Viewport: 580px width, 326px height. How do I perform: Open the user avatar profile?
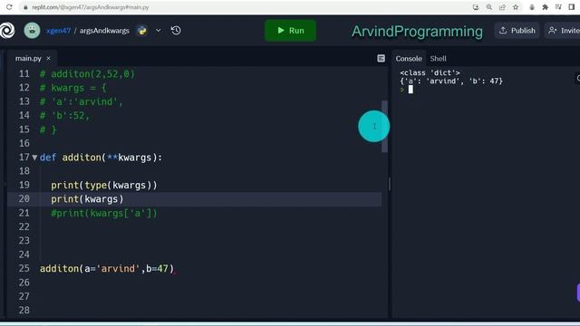click(33, 30)
